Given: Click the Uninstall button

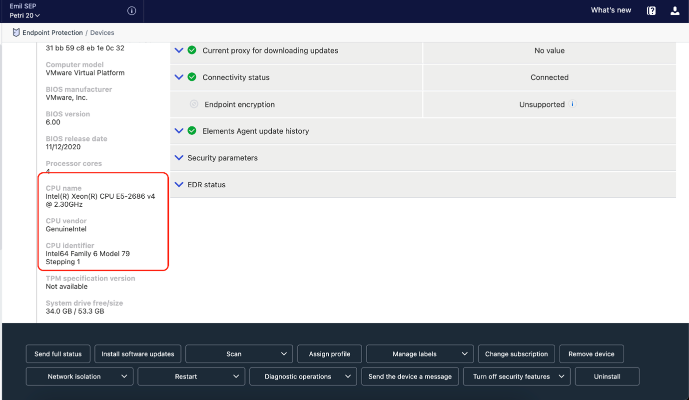Looking at the screenshot, I should (607, 377).
